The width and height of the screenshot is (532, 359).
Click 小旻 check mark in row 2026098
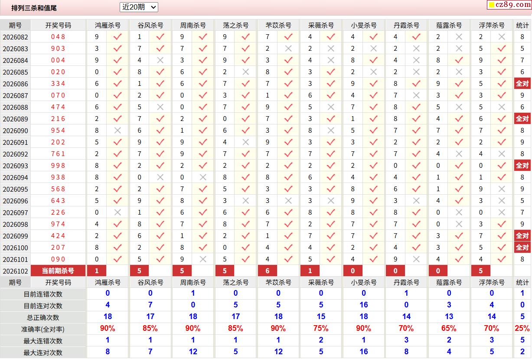[374, 224]
